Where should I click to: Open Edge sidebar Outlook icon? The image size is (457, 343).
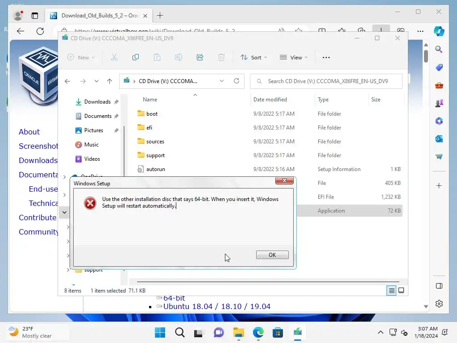click(x=439, y=139)
